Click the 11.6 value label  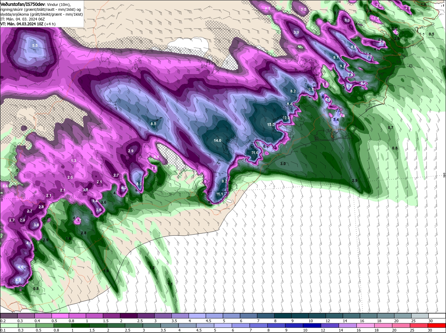click(255, 153)
